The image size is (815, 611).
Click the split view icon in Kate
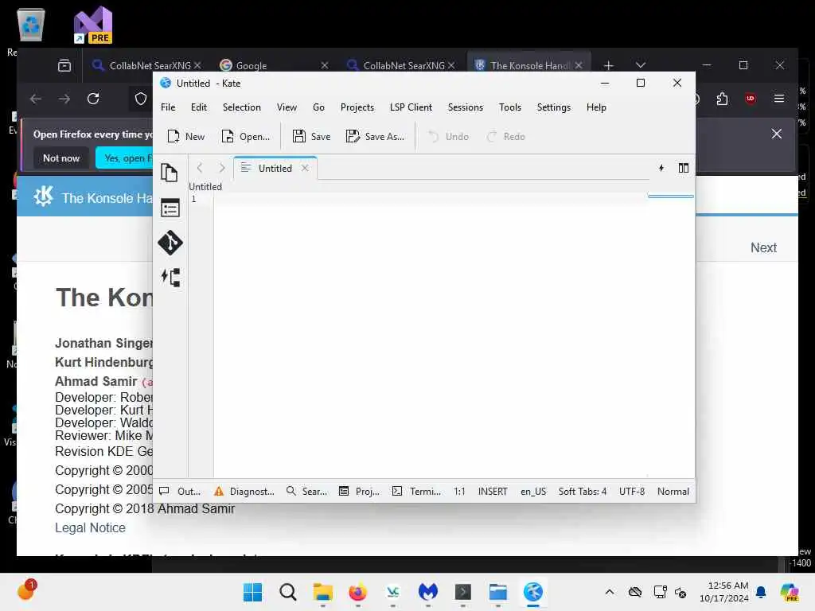[684, 168]
